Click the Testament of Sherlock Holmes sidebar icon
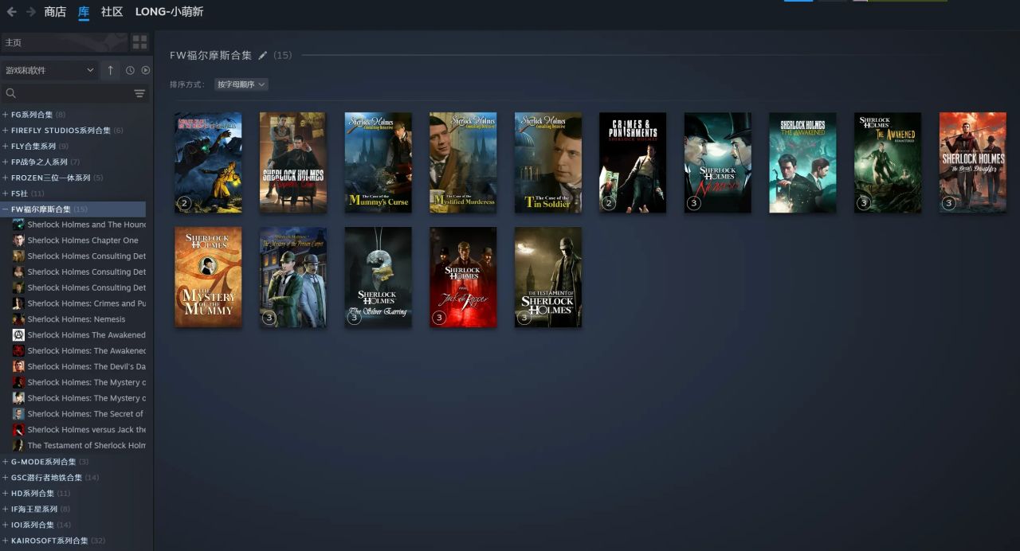 [18, 445]
